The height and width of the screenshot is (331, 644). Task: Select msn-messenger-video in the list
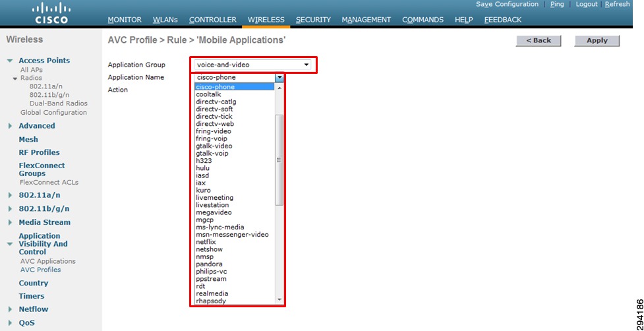(x=234, y=235)
